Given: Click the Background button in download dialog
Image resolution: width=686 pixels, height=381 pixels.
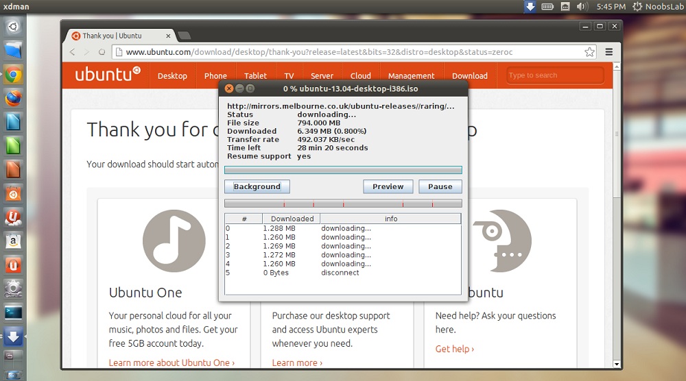Looking at the screenshot, I should [257, 186].
